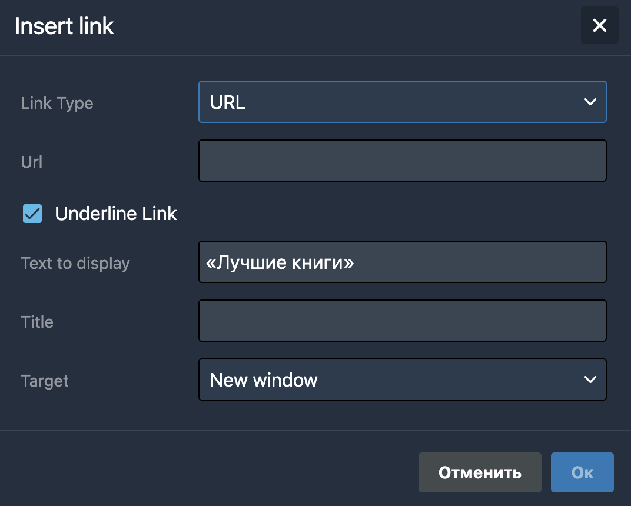Close the Insert link dialog with X

[x=599, y=25]
